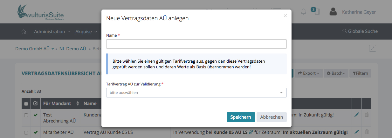
Task: Click the expand fullscreen icon
Action: 373,48
